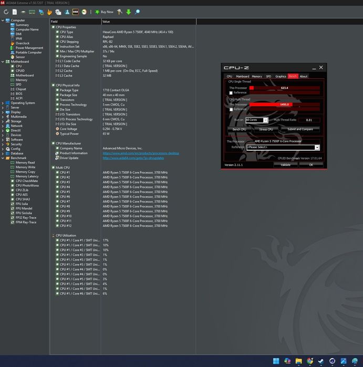Select Memory Latency benchmark in tree
Image resolution: width=363 pixels, height=367 pixels.
tap(27, 176)
